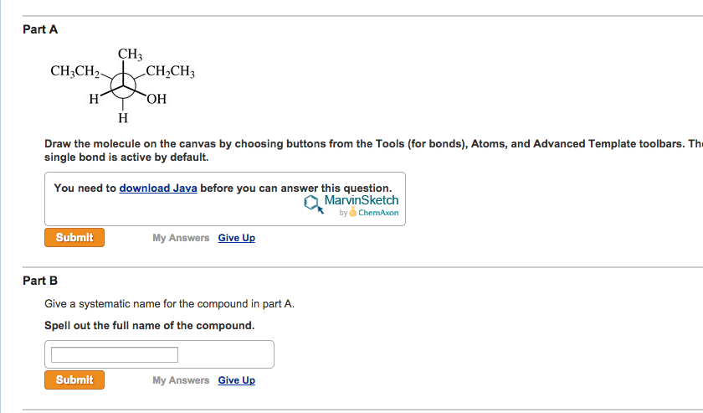
Task: Click the center of the Newman projection circle
Action: (x=124, y=82)
